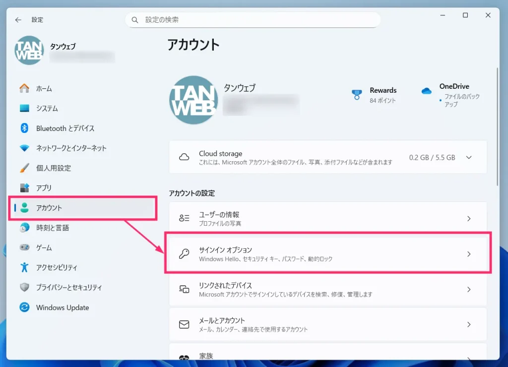This screenshot has height=367, width=508.
Task: Open OneDrive ファイルのバックアップ link
Action: [x=450, y=95]
